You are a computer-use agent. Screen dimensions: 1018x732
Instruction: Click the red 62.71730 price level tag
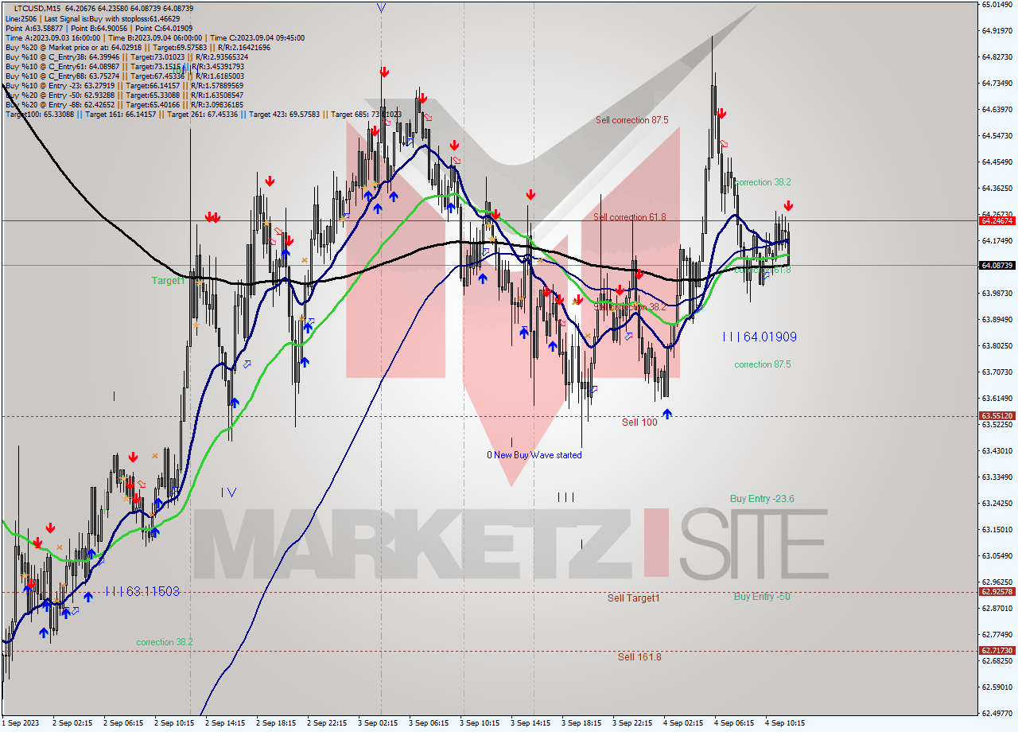[997, 650]
